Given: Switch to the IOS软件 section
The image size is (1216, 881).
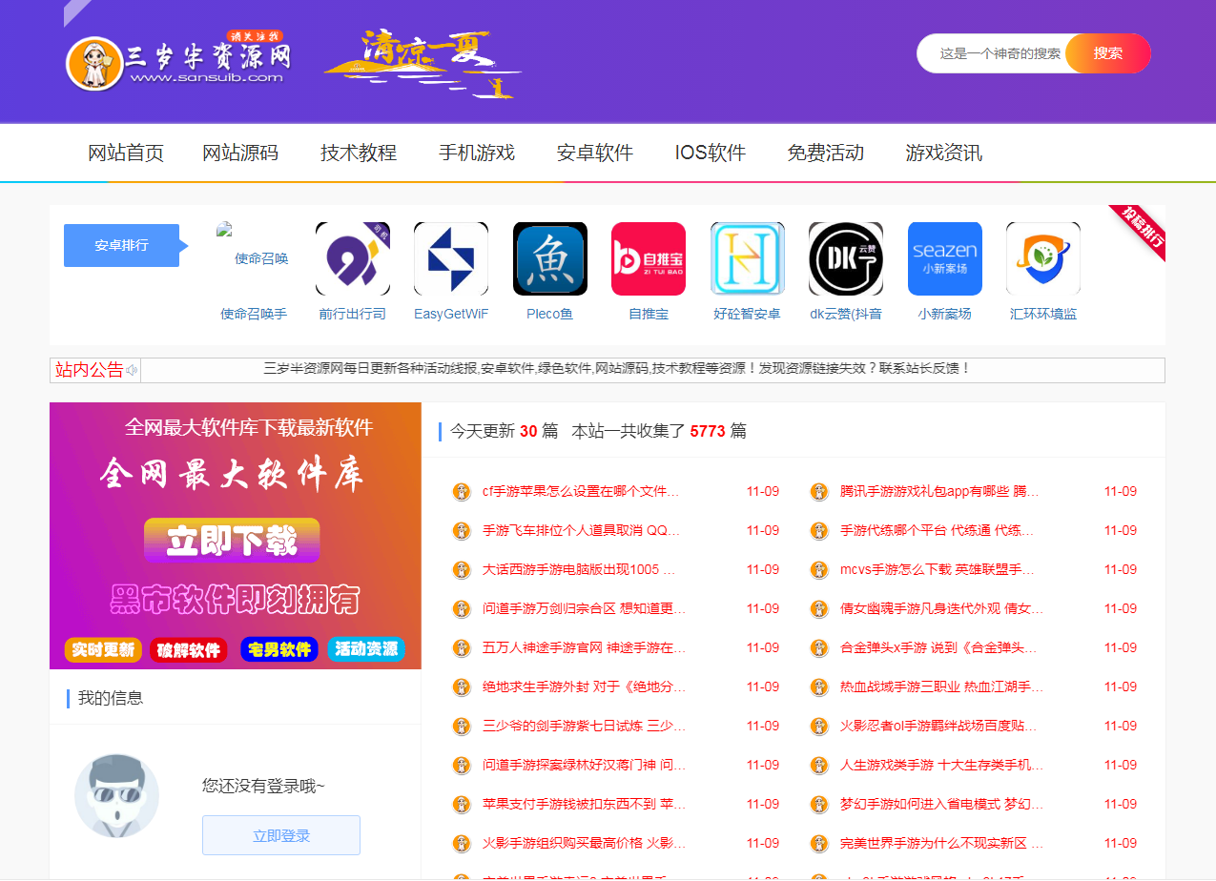Looking at the screenshot, I should [x=711, y=154].
